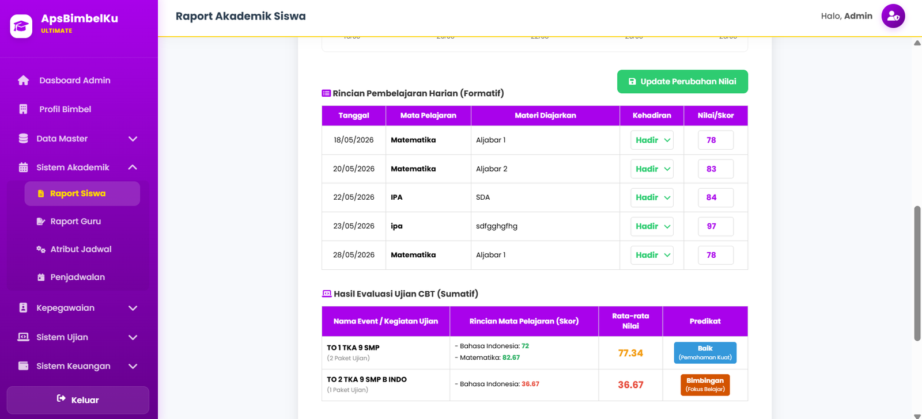Expand the Kepegawaian menu chevron
Image resolution: width=922 pixels, height=419 pixels.
click(x=133, y=308)
